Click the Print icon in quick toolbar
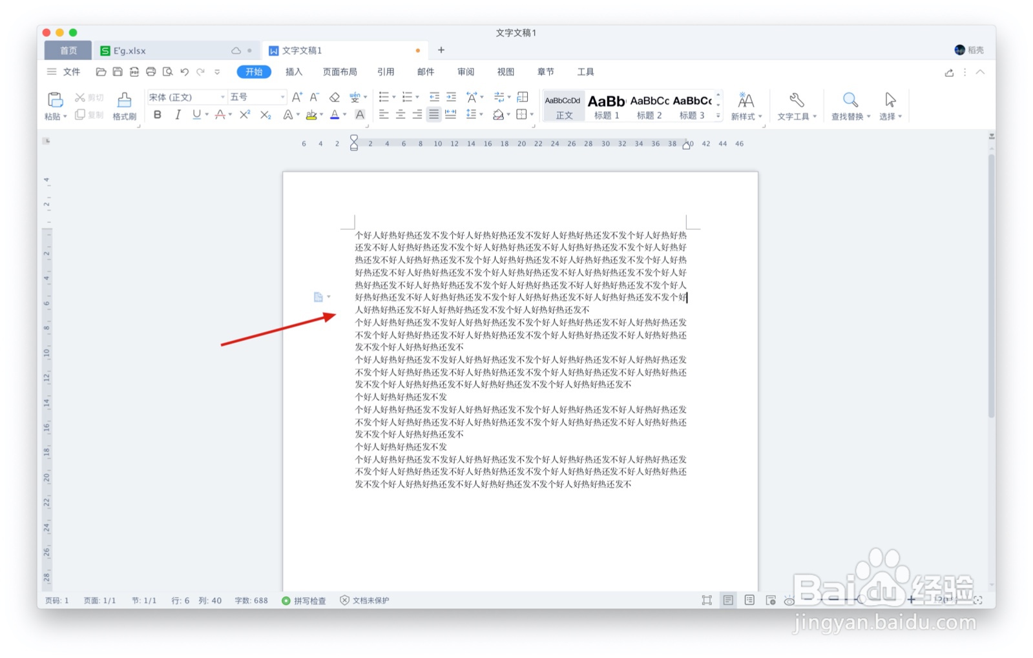1033x658 pixels. point(151,72)
